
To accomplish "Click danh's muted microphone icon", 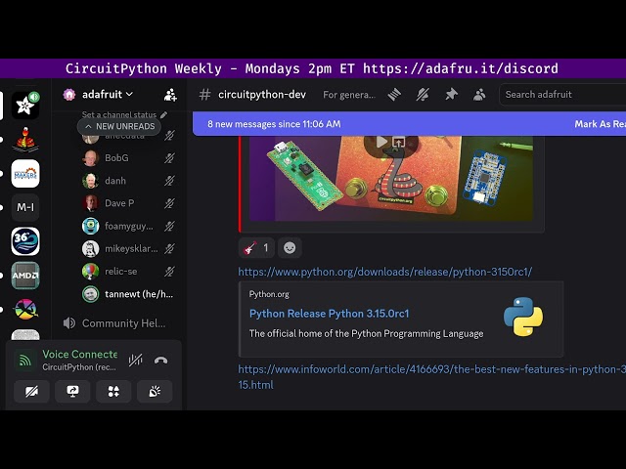I will [x=169, y=181].
